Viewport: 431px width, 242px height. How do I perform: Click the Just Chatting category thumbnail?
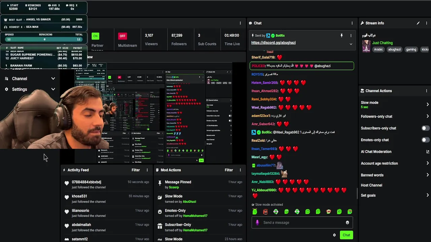[x=366, y=46]
